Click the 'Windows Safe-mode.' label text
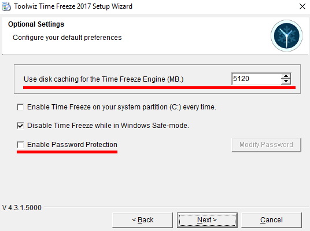Viewport: 310px width, 231px height. pos(155,126)
